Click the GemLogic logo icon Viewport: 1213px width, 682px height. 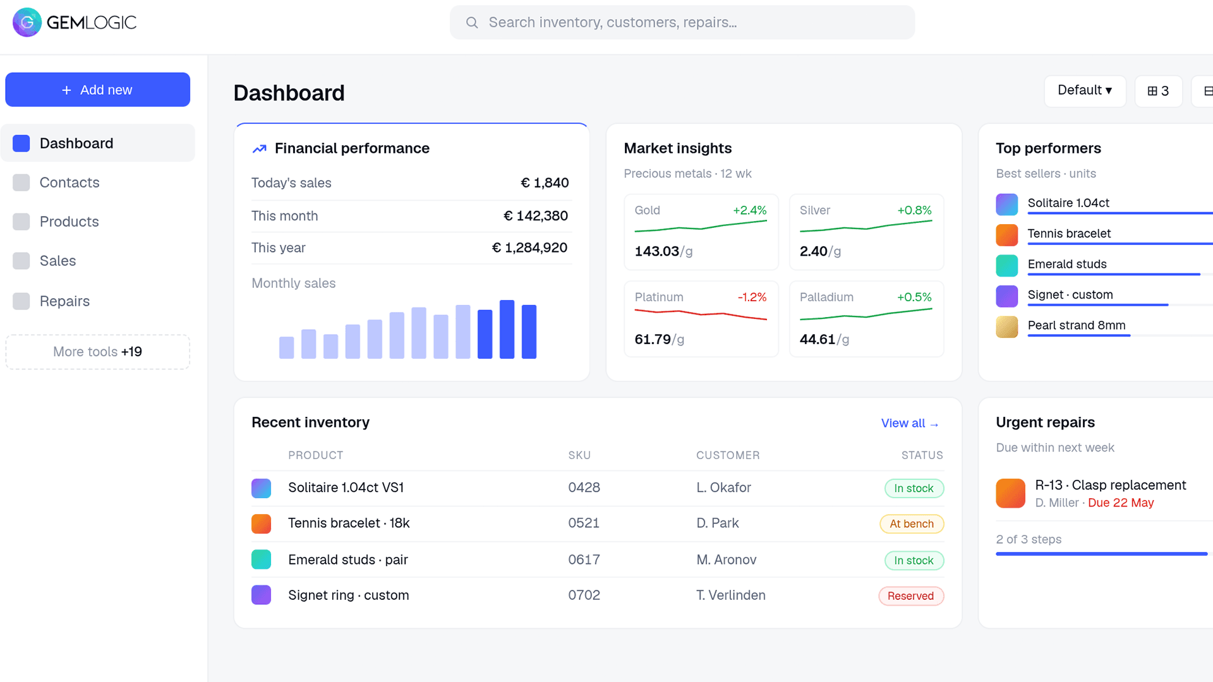[x=27, y=23]
